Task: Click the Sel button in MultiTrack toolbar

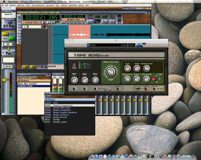Action: coord(90,22)
